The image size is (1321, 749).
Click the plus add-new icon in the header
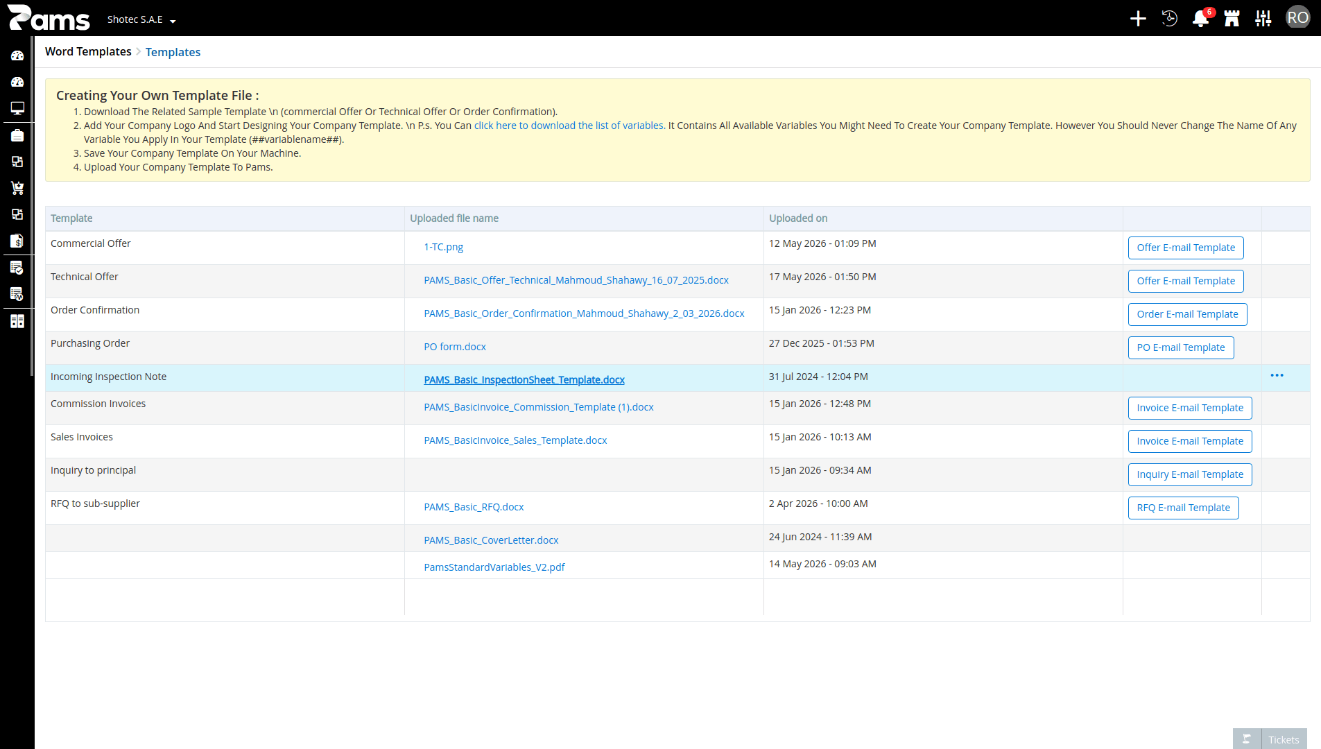[x=1138, y=19]
